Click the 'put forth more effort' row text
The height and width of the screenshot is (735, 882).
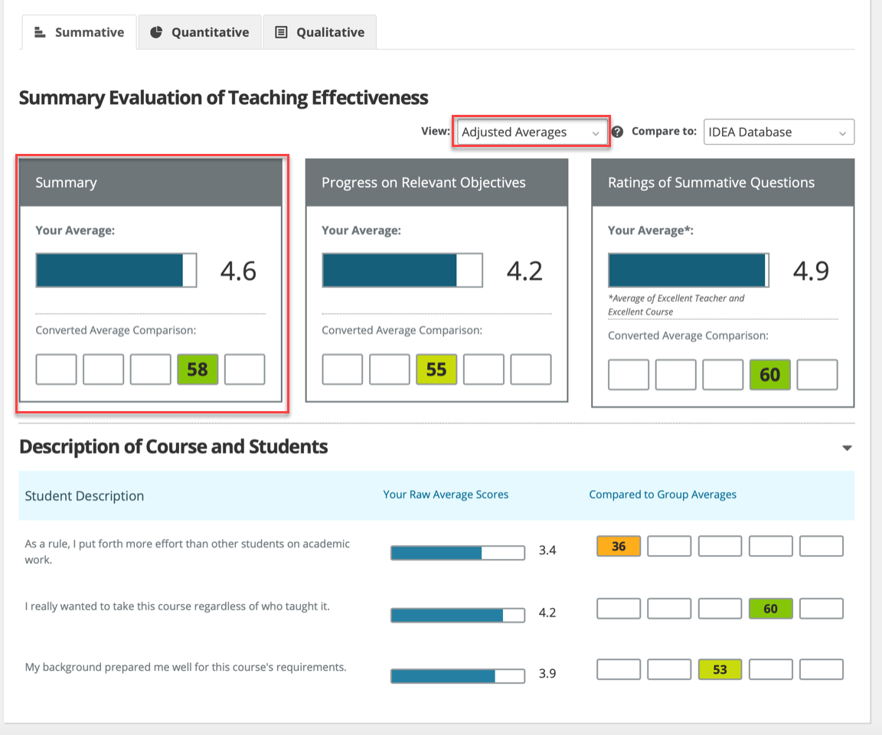tap(188, 552)
